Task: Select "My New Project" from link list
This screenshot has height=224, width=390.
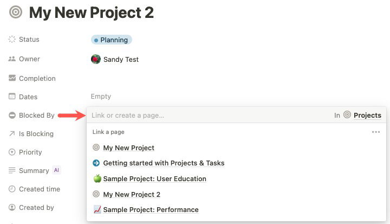Action: (x=128, y=148)
